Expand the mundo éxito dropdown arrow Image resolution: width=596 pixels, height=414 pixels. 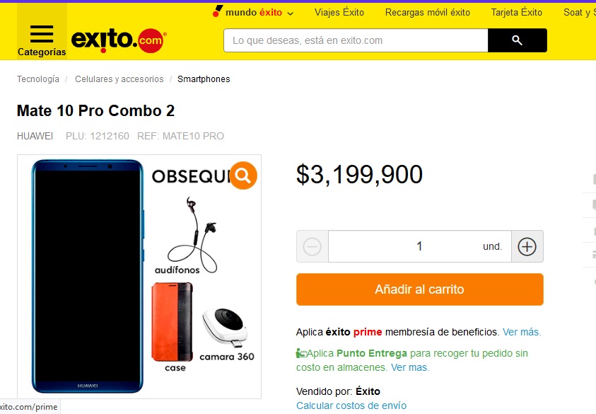coord(291,13)
